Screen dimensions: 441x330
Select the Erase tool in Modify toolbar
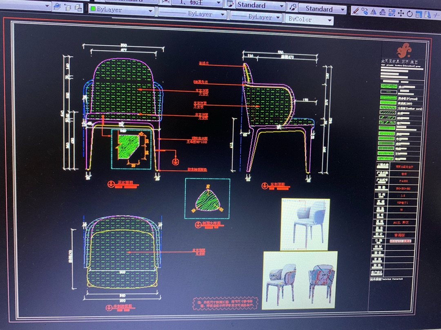(x=356, y=12)
